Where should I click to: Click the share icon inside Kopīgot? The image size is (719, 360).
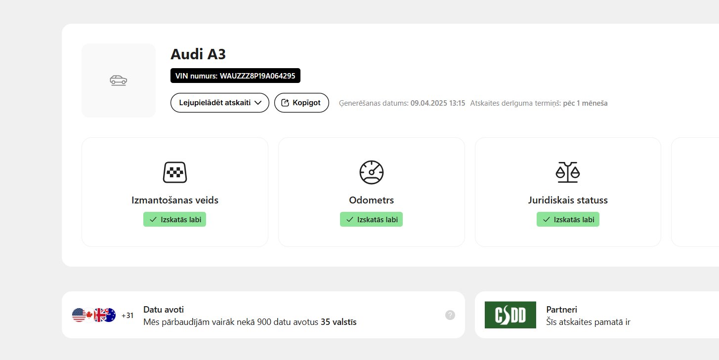(285, 103)
